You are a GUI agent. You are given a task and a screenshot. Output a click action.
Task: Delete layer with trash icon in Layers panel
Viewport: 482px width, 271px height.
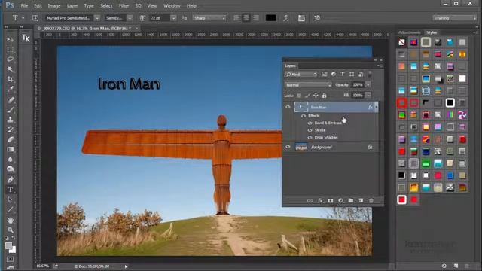[371, 201]
